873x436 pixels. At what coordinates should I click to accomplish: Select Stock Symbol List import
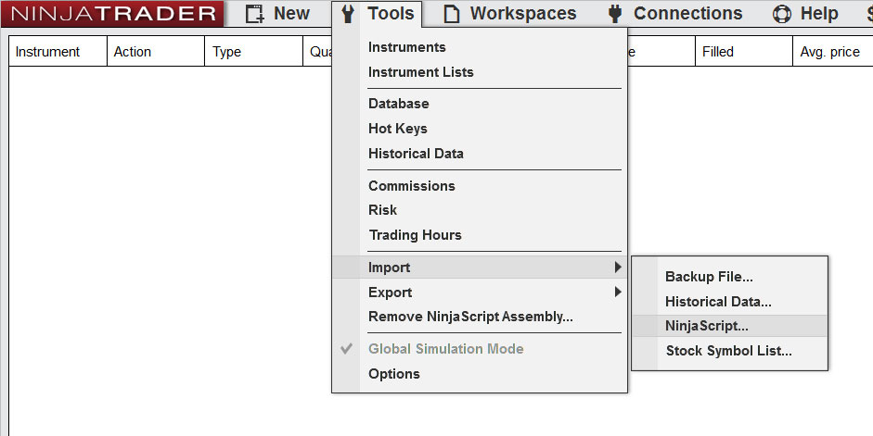pyautogui.click(x=729, y=351)
